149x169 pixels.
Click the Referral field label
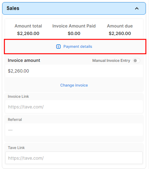[15, 120]
